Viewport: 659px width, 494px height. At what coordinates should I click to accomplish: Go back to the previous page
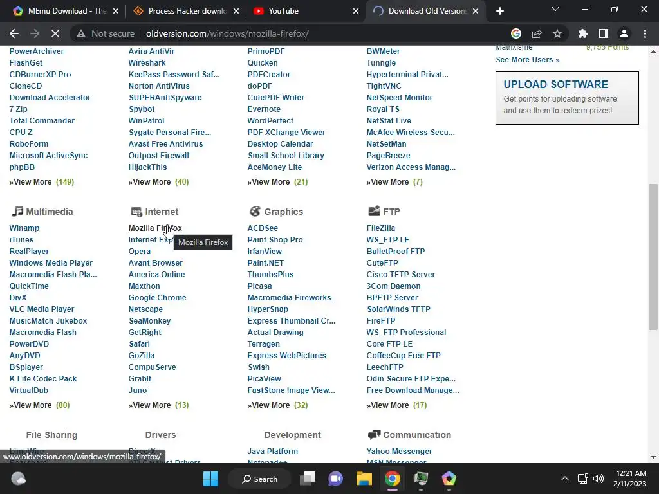pos(14,33)
